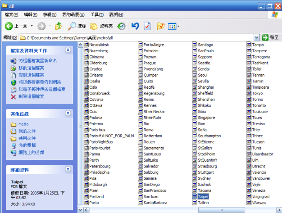Click the 以電子郵件傳送這個檔案 e-mail link
Image resolution: width=282 pixels, height=213 pixels.
(42, 89)
